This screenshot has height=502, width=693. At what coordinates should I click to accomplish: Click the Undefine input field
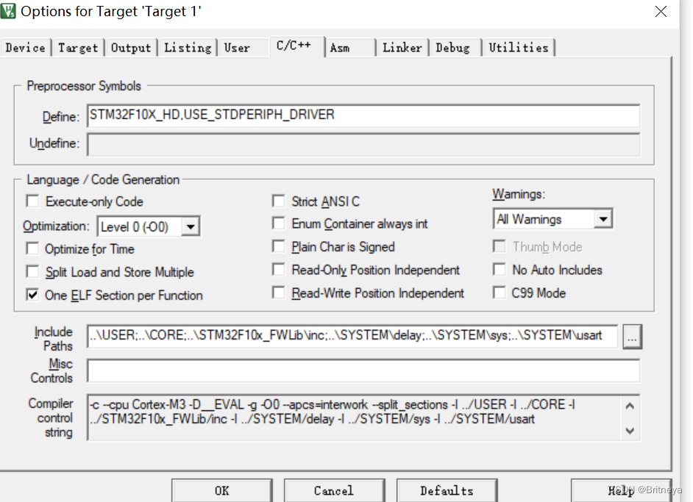[363, 144]
